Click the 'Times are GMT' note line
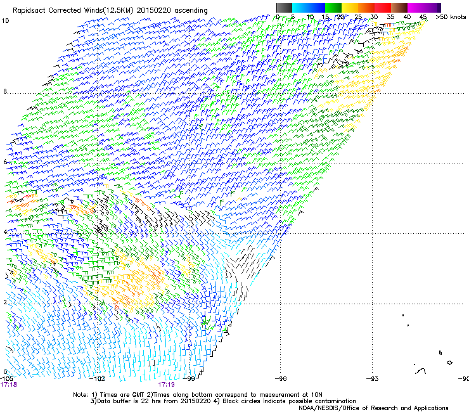The height and width of the screenshot is (412, 469). (197, 395)
